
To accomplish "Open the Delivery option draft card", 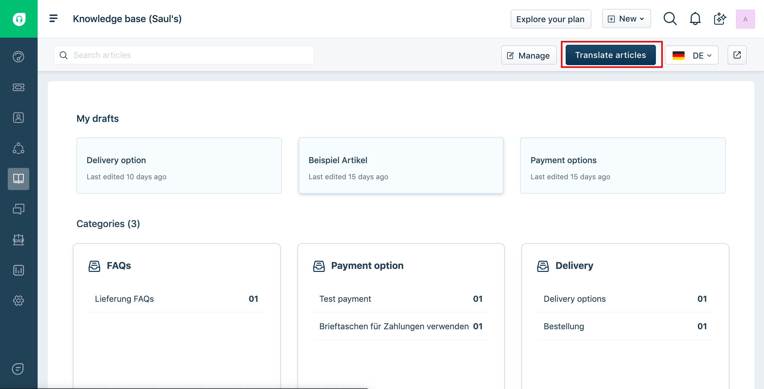I will tap(179, 166).
